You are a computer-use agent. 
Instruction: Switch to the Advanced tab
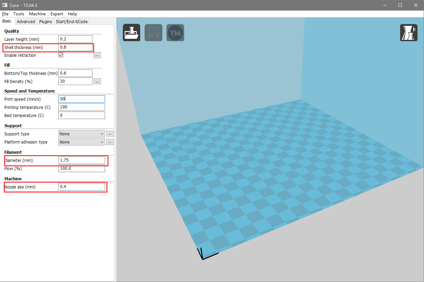pyautogui.click(x=26, y=21)
